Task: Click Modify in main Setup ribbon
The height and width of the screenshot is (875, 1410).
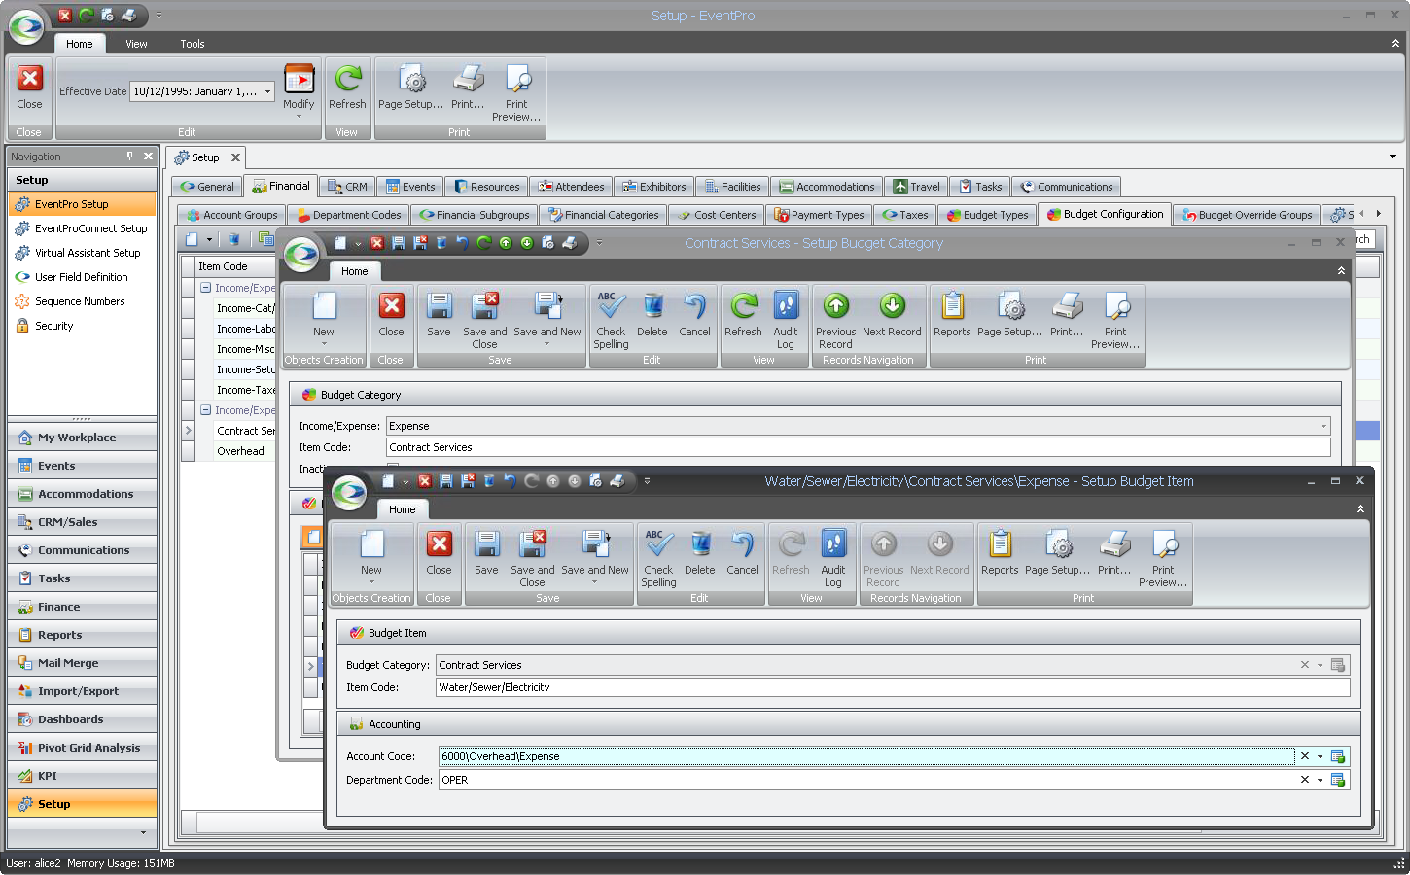Action: pyautogui.click(x=299, y=90)
